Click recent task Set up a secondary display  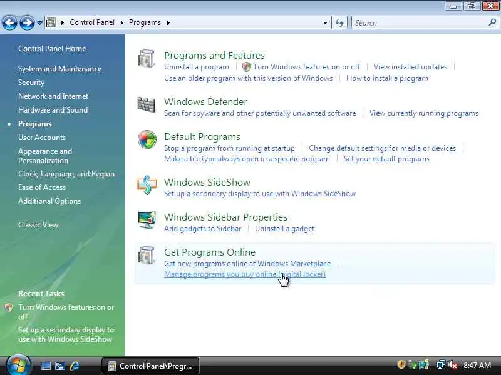[x=66, y=335]
